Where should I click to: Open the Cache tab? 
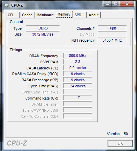click(27, 15)
